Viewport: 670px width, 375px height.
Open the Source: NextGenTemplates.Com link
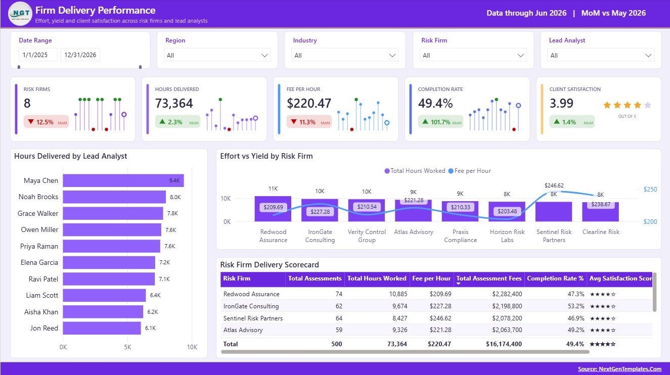coord(619,369)
